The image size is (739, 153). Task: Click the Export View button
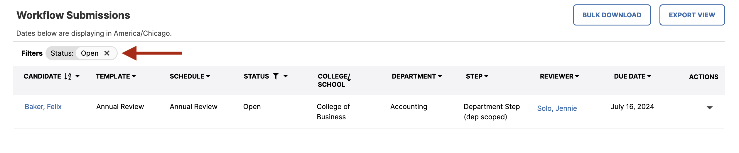click(692, 15)
